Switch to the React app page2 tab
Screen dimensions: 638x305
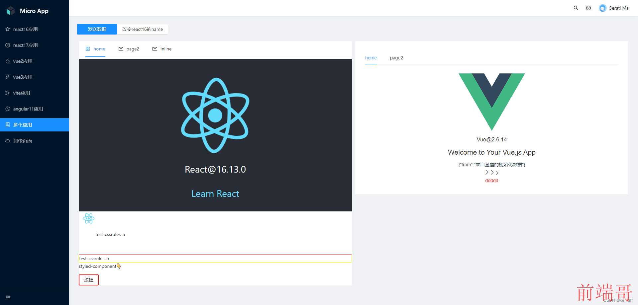point(129,49)
